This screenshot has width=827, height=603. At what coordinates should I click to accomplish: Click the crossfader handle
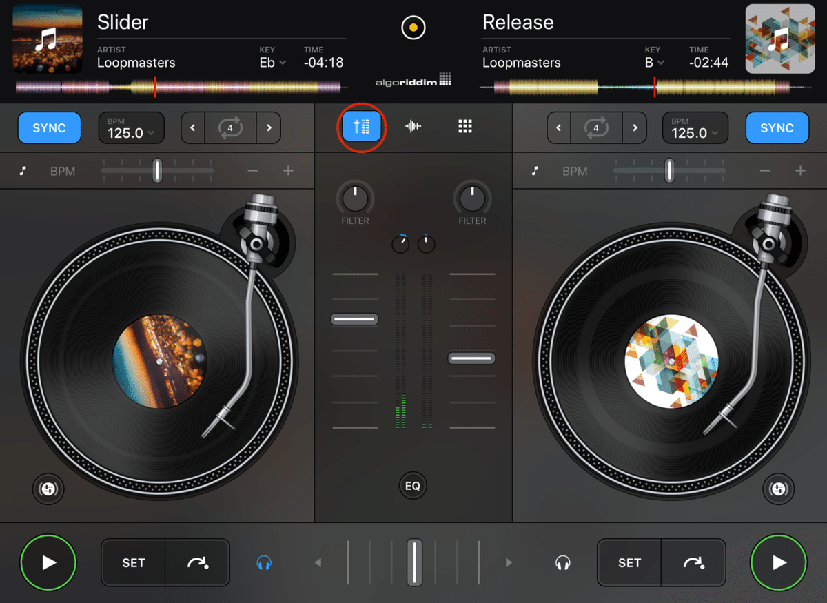[414, 563]
